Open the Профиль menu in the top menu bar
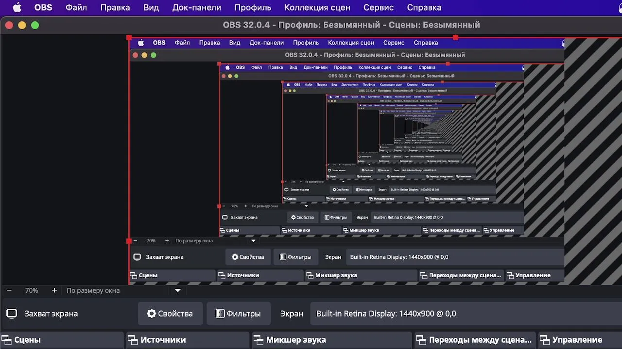 click(x=253, y=7)
